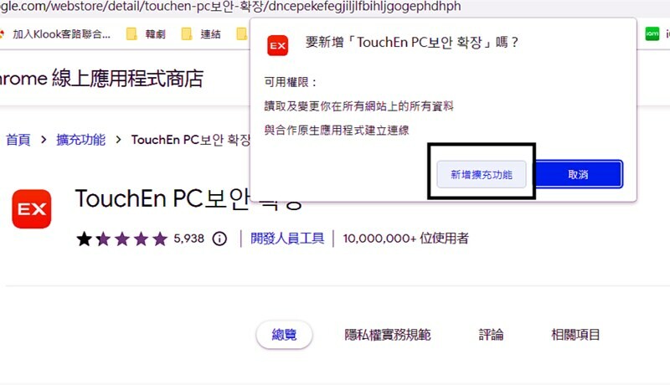Click the green bookmark icon at right edge
Screen dimensions: 670x385
652,34
